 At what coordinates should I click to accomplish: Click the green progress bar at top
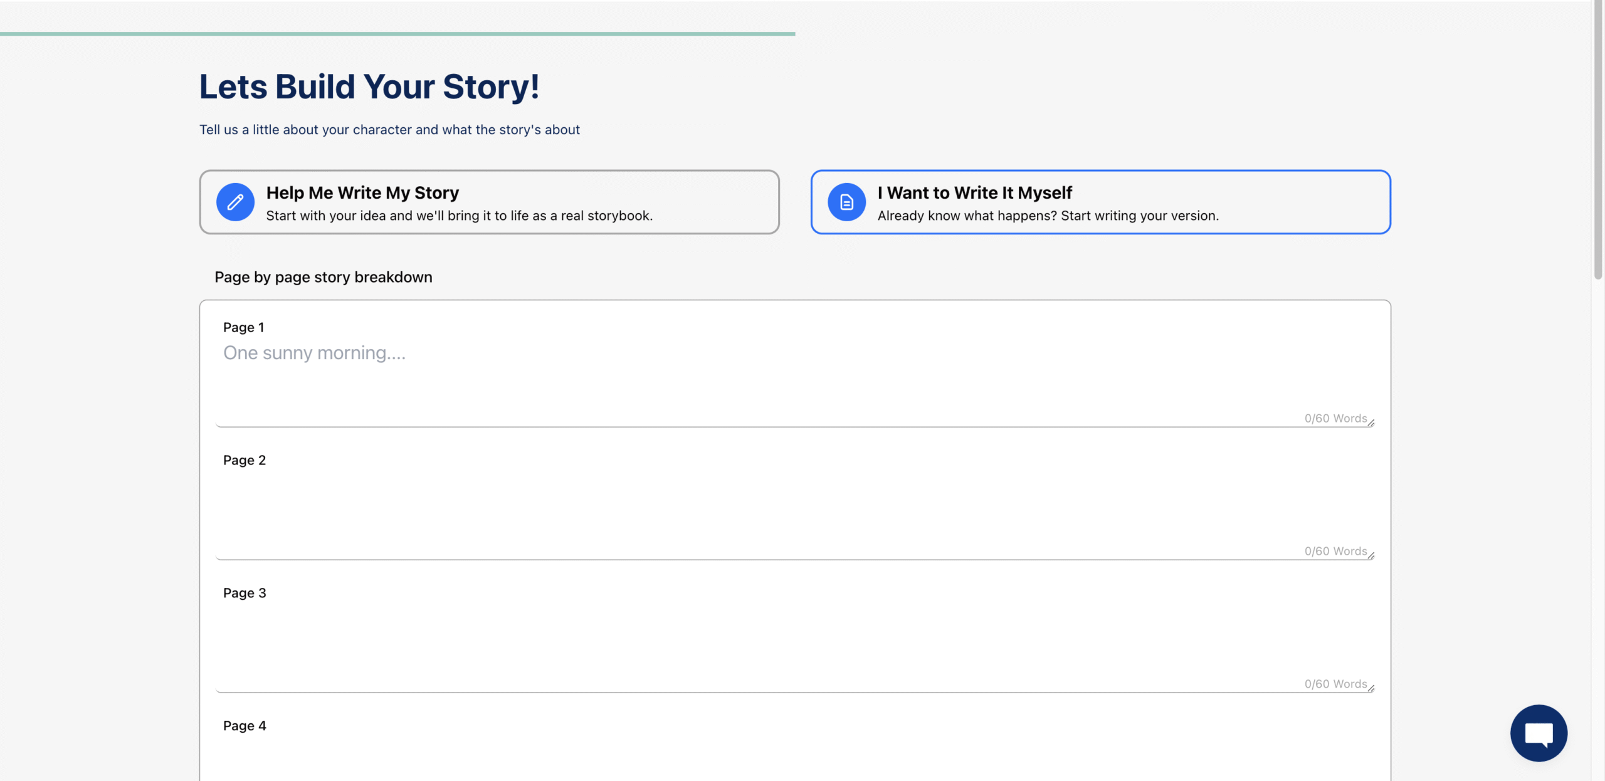click(397, 33)
